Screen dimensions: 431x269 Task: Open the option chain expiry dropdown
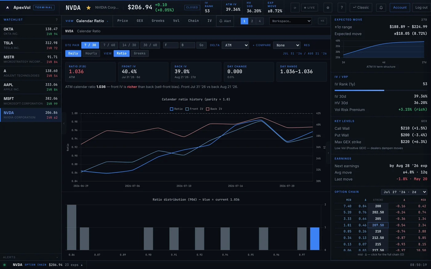[x=404, y=192]
